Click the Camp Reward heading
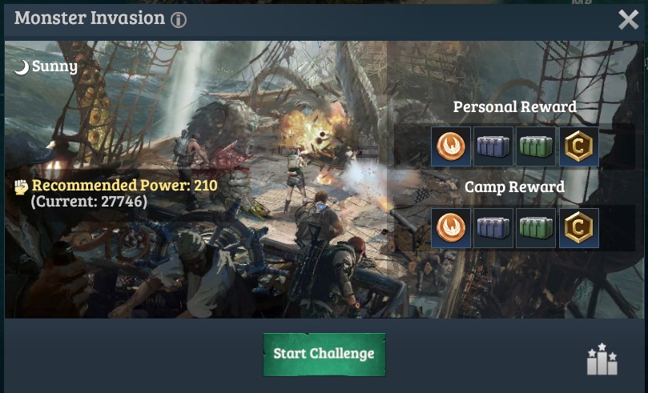The width and height of the screenshot is (648, 393). tap(515, 187)
